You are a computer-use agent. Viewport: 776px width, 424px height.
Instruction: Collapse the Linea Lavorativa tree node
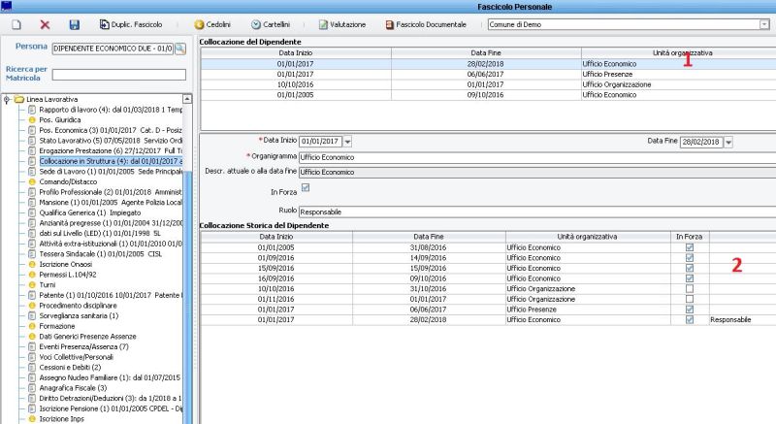pos(7,99)
